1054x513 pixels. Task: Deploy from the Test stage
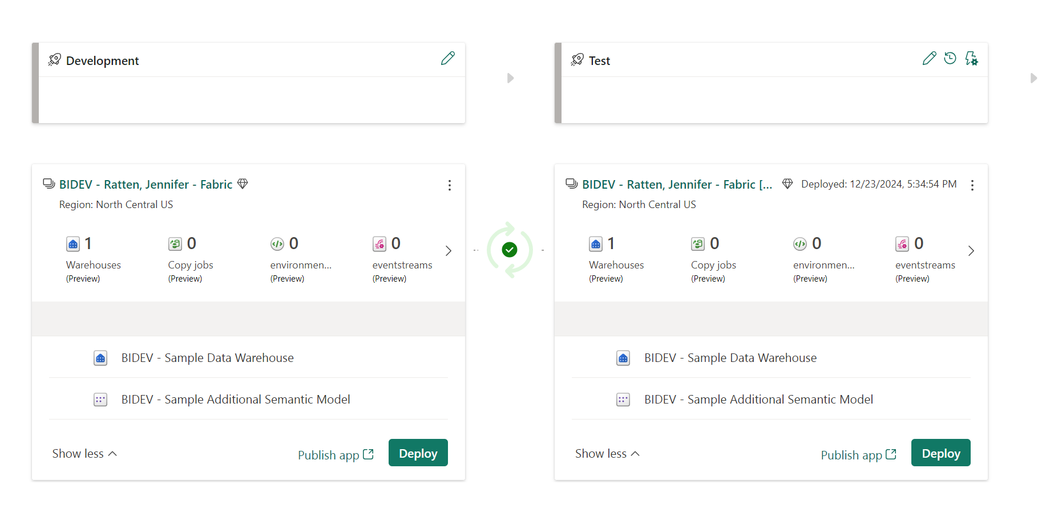click(941, 453)
